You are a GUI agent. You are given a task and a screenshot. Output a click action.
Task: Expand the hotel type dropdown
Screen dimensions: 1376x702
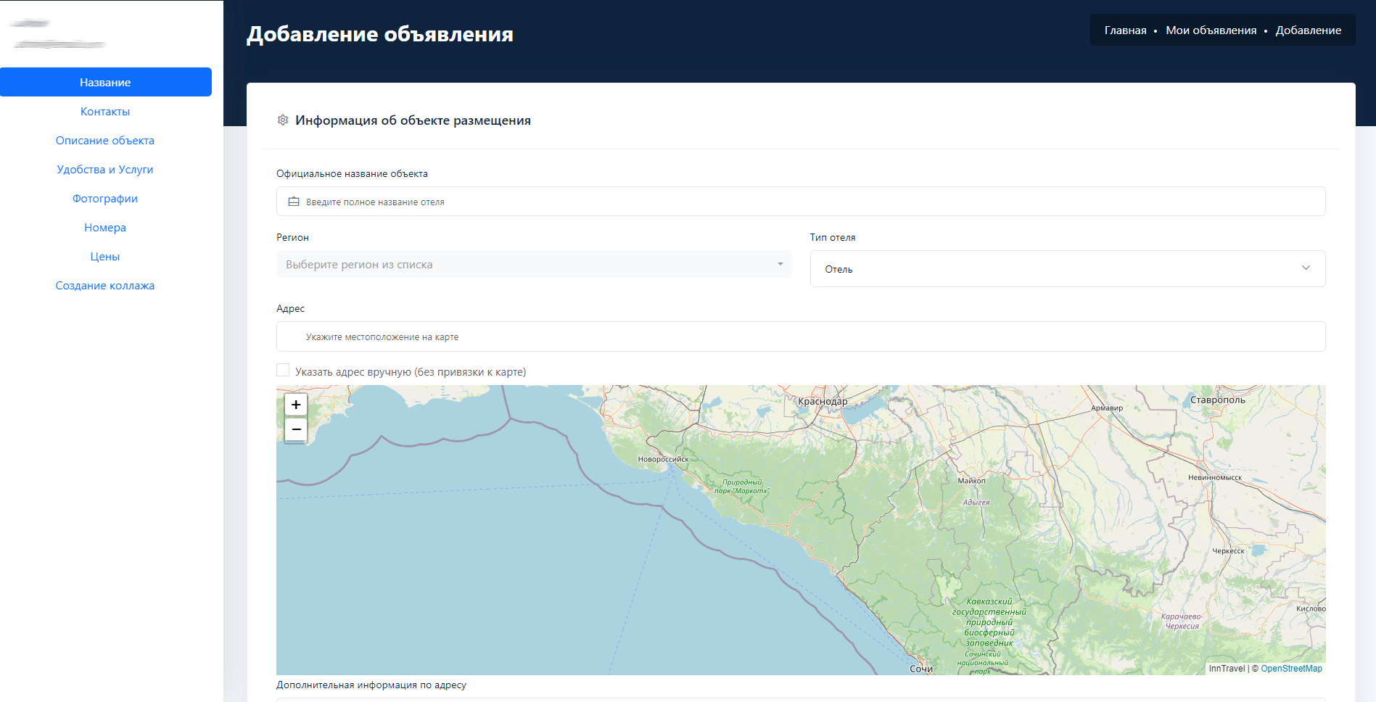point(1067,269)
